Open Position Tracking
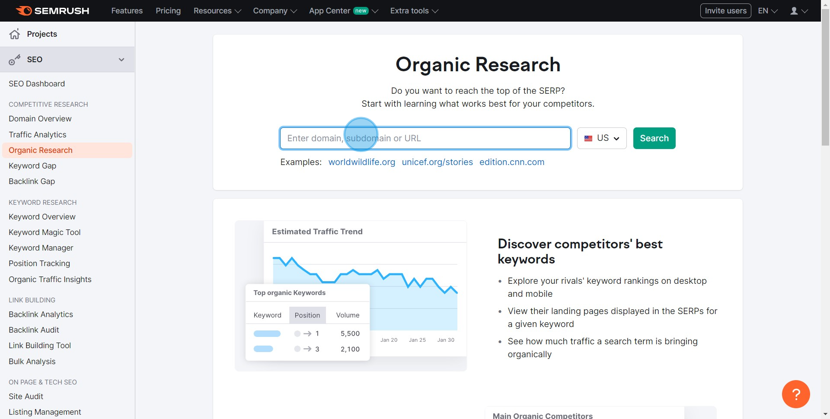The width and height of the screenshot is (830, 419). (39, 263)
